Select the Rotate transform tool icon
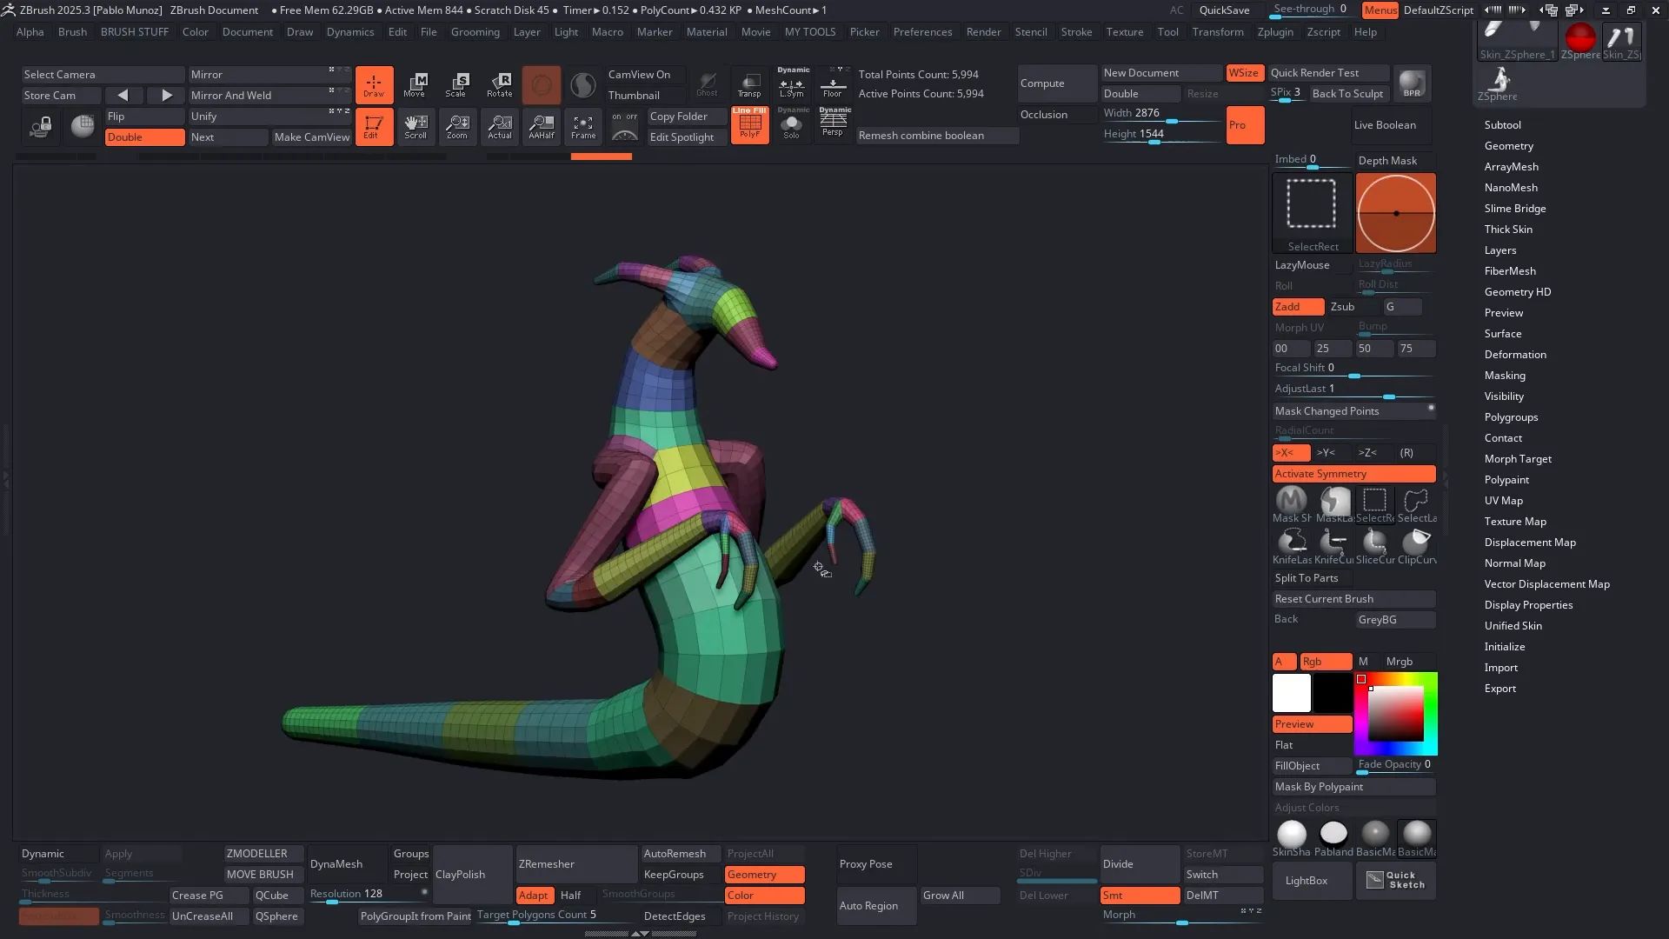 click(x=500, y=83)
